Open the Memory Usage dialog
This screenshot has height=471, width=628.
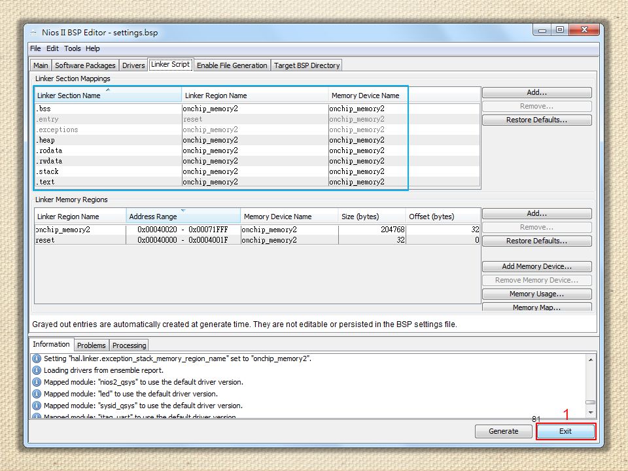536,294
